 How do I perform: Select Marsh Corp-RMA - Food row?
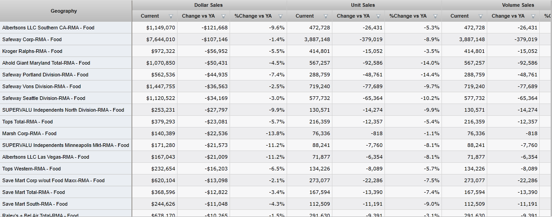click(x=29, y=134)
